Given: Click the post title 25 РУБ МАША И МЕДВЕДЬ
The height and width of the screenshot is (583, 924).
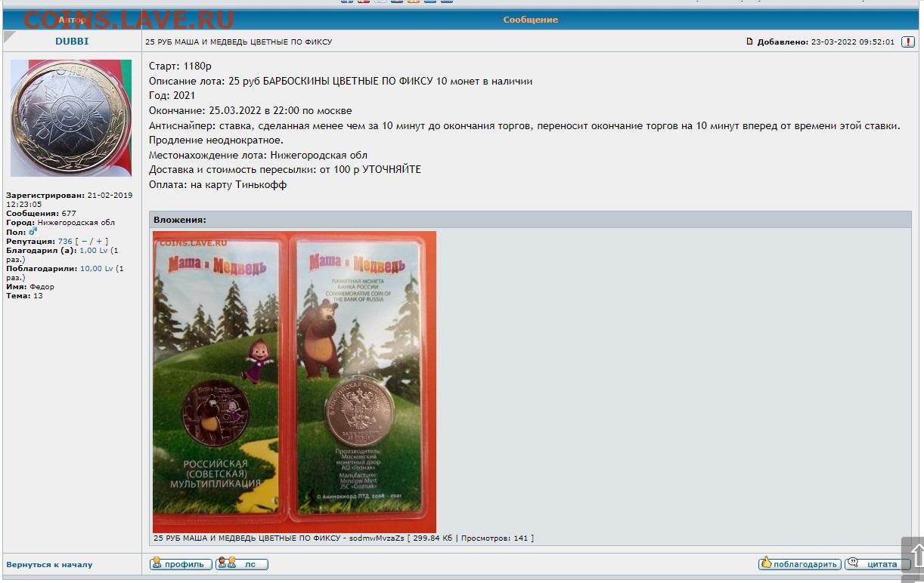Looking at the screenshot, I should coord(238,42).
